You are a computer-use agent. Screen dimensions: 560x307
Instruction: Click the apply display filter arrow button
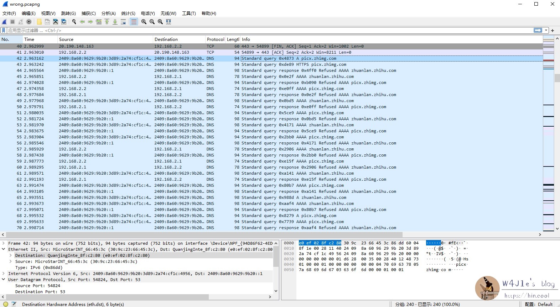[x=538, y=31]
